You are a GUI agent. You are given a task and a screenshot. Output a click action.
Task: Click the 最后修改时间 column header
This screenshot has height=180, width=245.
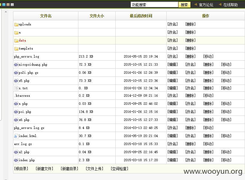[x=141, y=16]
